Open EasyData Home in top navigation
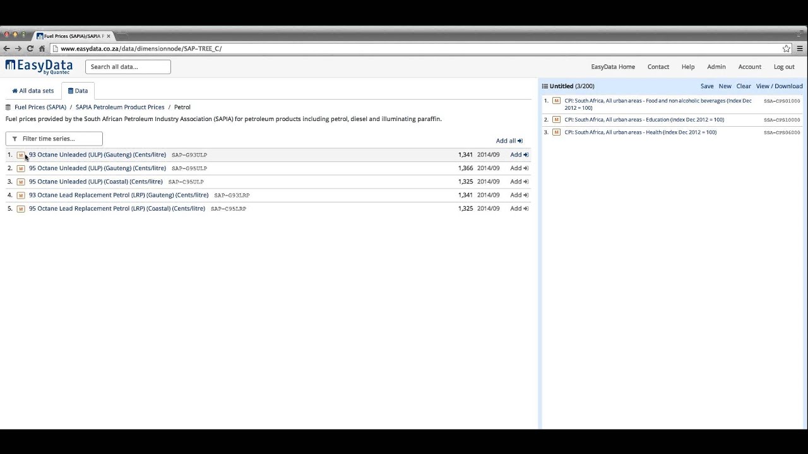808x454 pixels. (x=613, y=67)
